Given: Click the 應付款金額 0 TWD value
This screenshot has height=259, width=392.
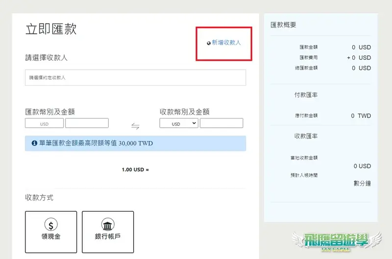Looking at the screenshot, I should 361,116.
